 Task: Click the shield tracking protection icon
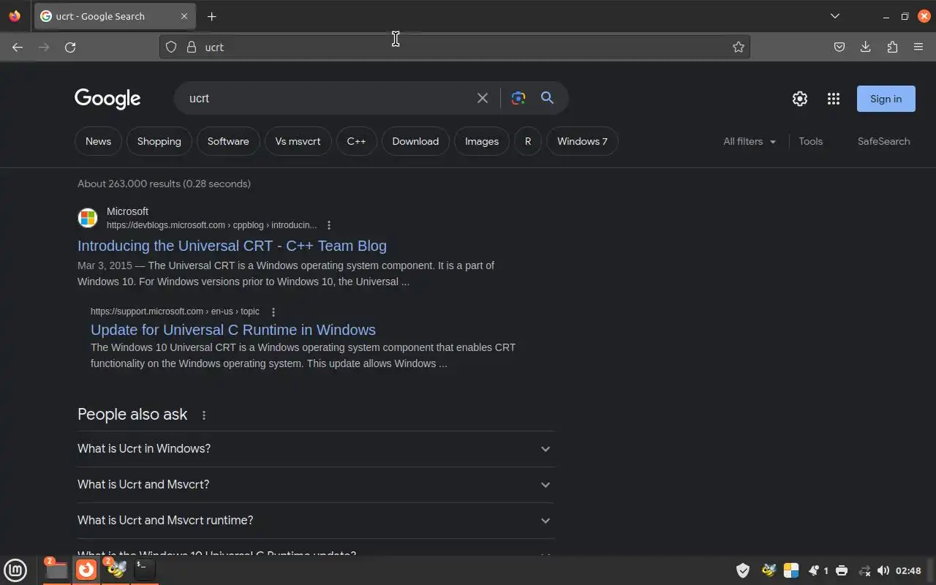coord(171,47)
